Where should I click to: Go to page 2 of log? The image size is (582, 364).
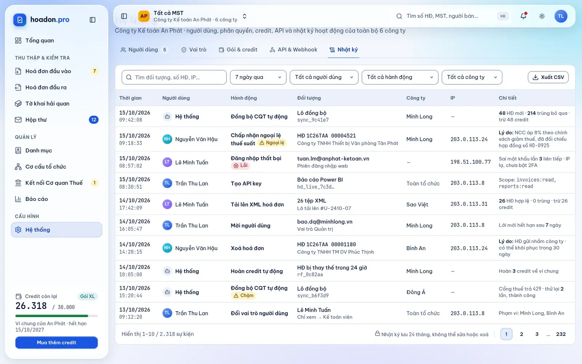[x=522, y=334]
